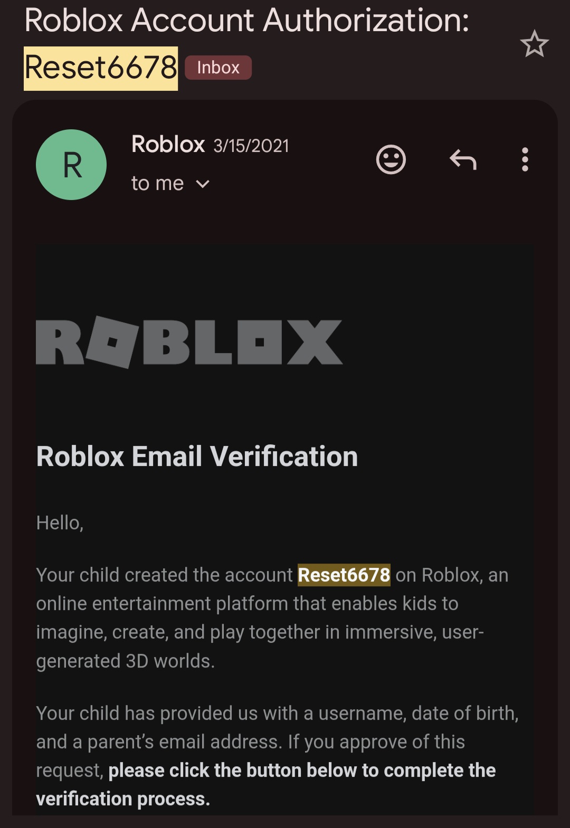Select highlighted Reset6678 in the subject
570x828 pixels.
[x=101, y=68]
